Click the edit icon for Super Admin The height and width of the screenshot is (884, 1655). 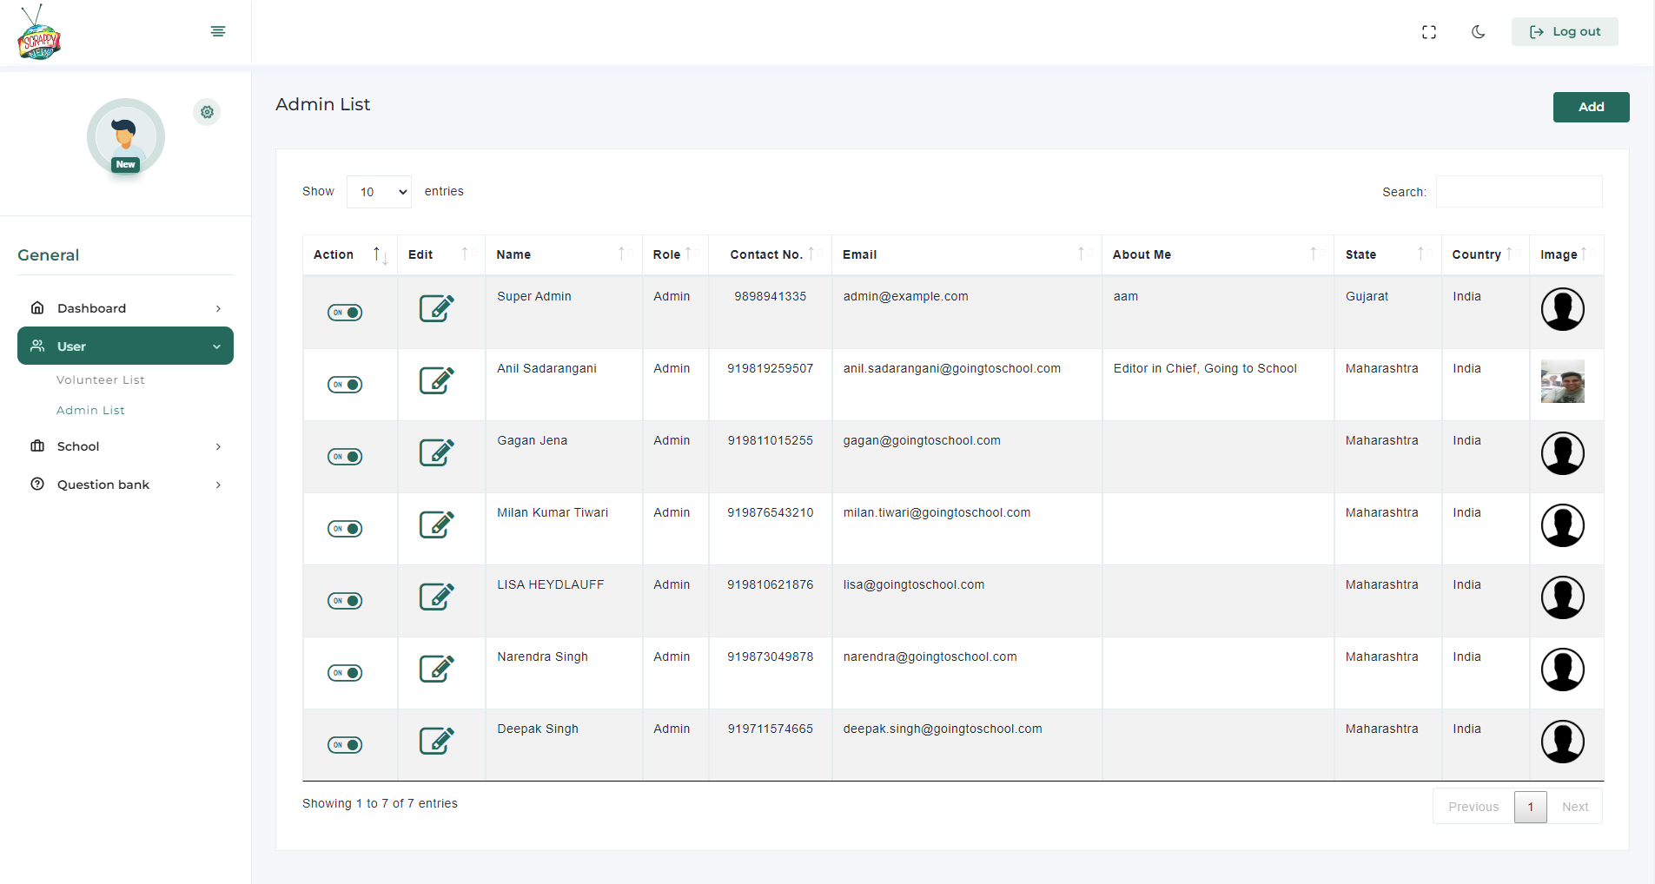pyautogui.click(x=436, y=308)
